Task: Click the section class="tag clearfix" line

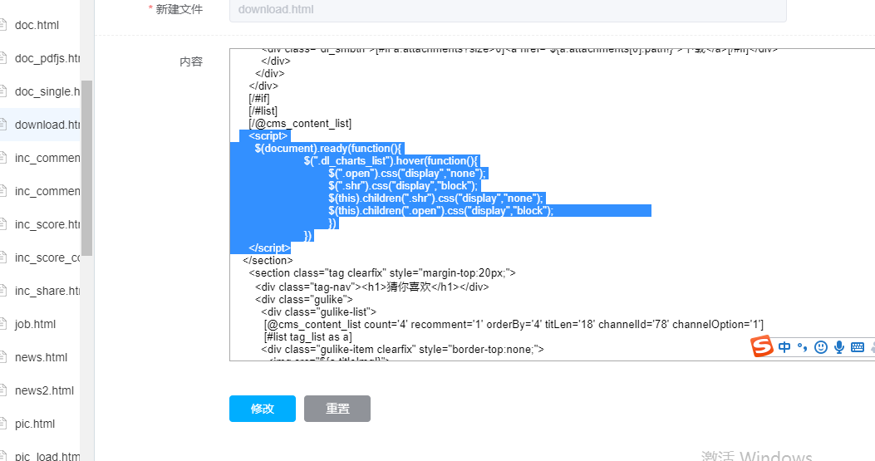Action: click(382, 273)
